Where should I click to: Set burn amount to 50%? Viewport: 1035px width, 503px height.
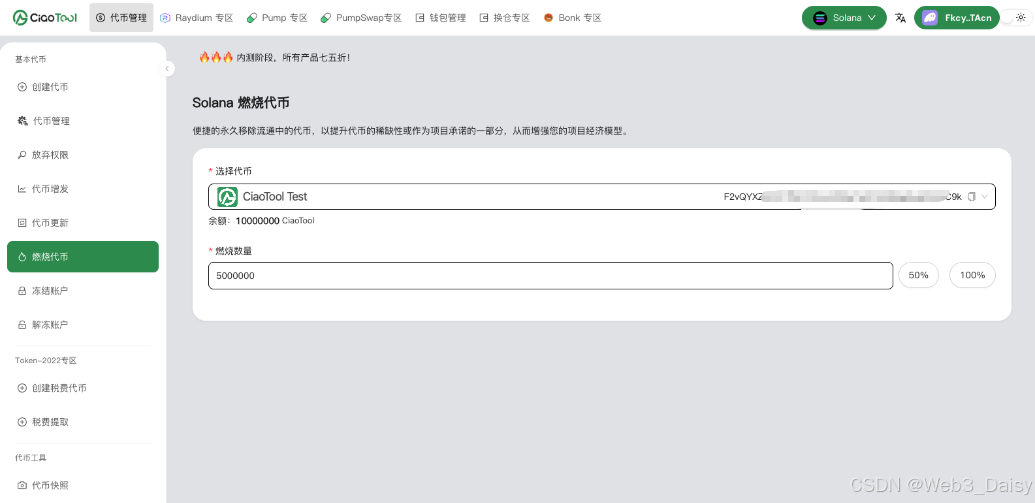coord(919,275)
